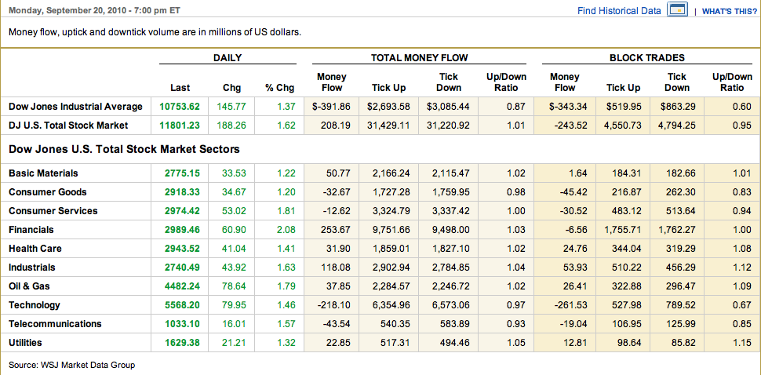This screenshot has height=375, width=761.
Task: Click the Consumer Services sector name
Action: coord(53,210)
